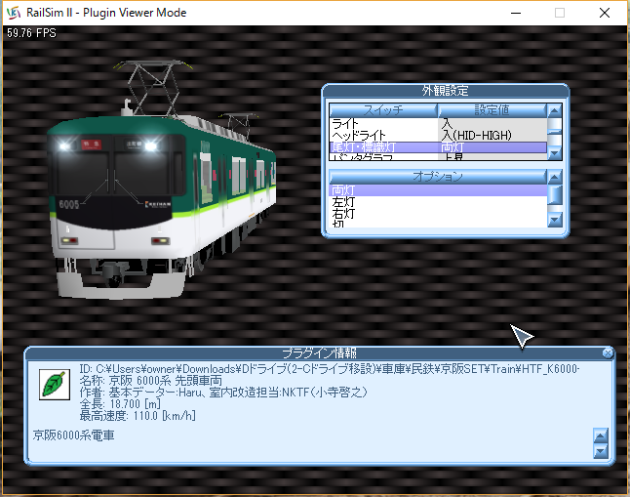Click the plugin description scroll-down arrow
The image size is (630, 497).
601,451
